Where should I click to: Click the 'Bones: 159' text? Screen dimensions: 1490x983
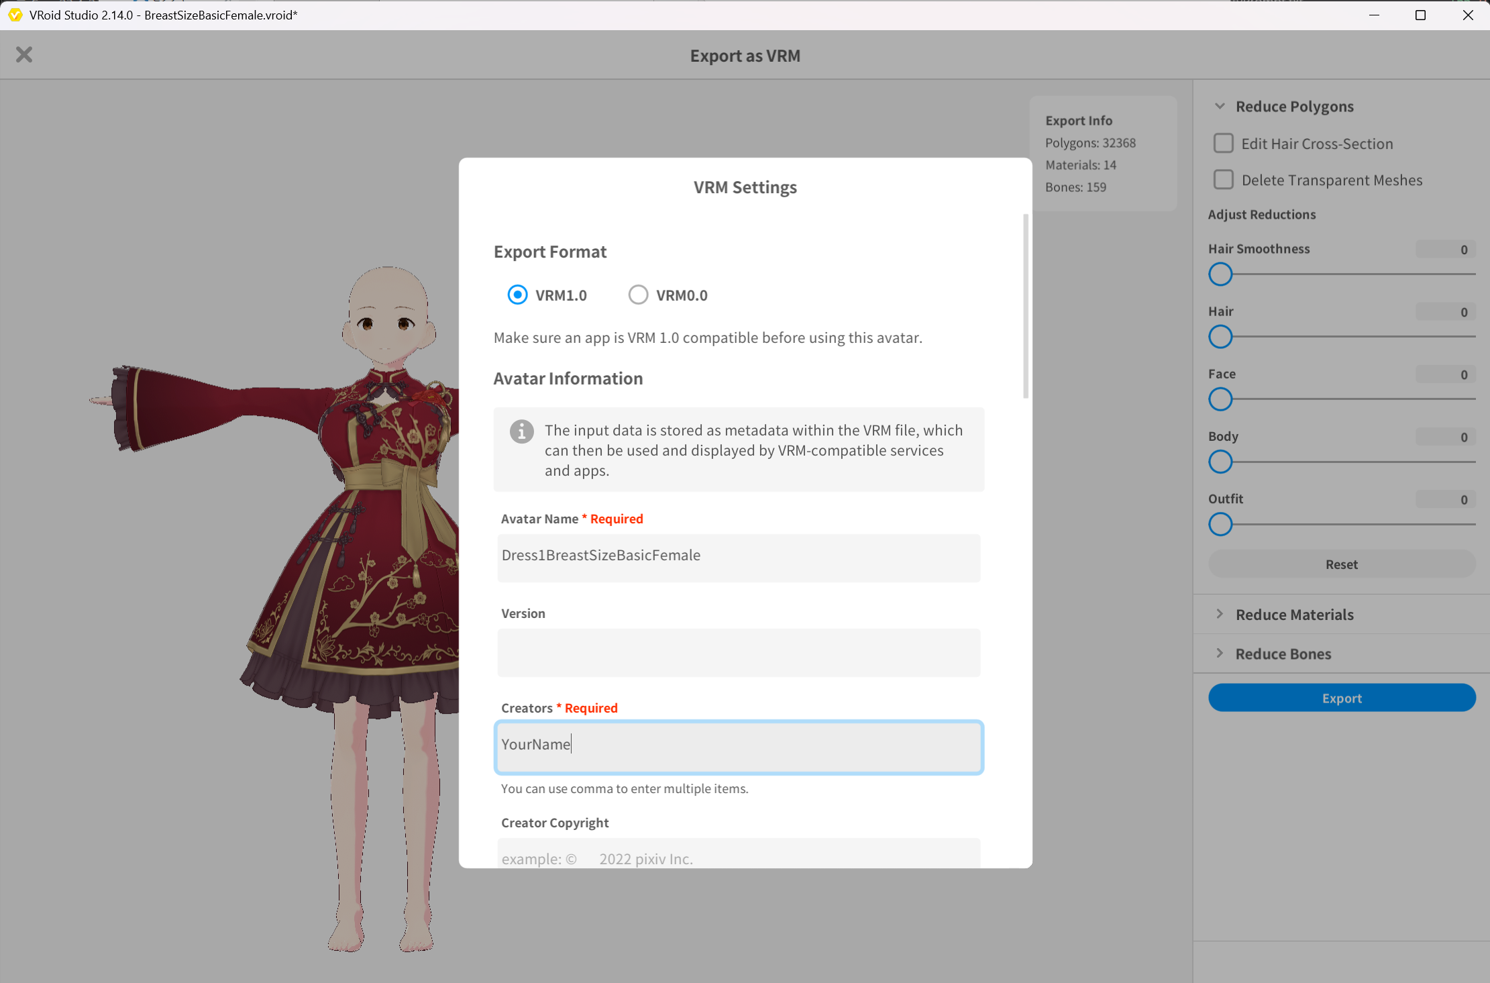(1075, 187)
